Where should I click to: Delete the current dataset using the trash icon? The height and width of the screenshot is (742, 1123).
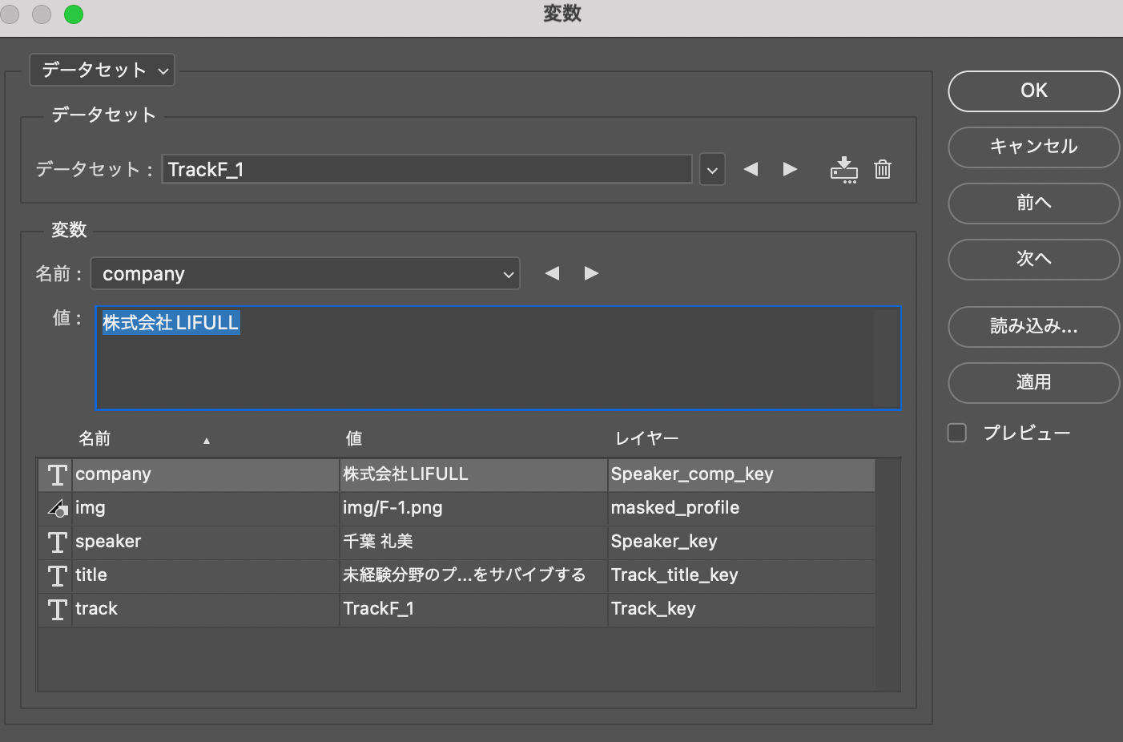[x=883, y=169]
